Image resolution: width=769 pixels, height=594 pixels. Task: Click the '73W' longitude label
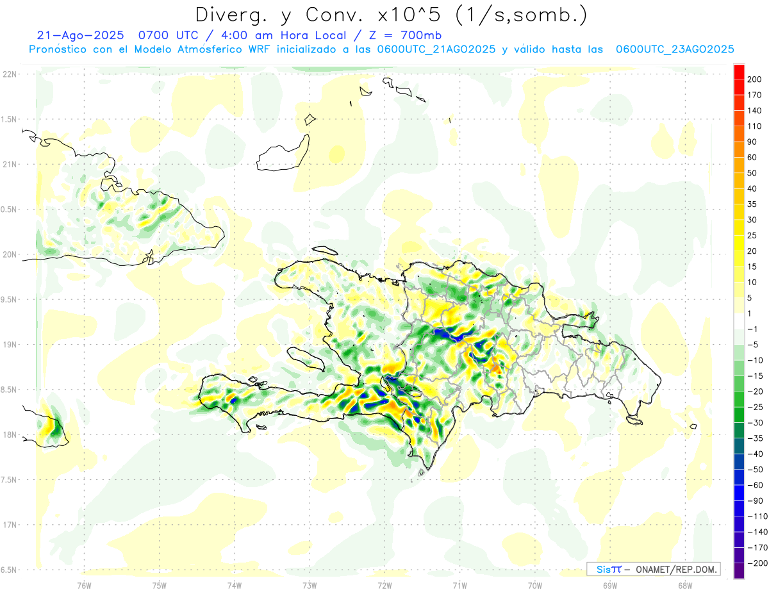pos(310,585)
